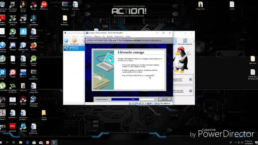Open the Microsoft Edge desktop icon
The image size is (258, 145).
(x=3, y=74)
